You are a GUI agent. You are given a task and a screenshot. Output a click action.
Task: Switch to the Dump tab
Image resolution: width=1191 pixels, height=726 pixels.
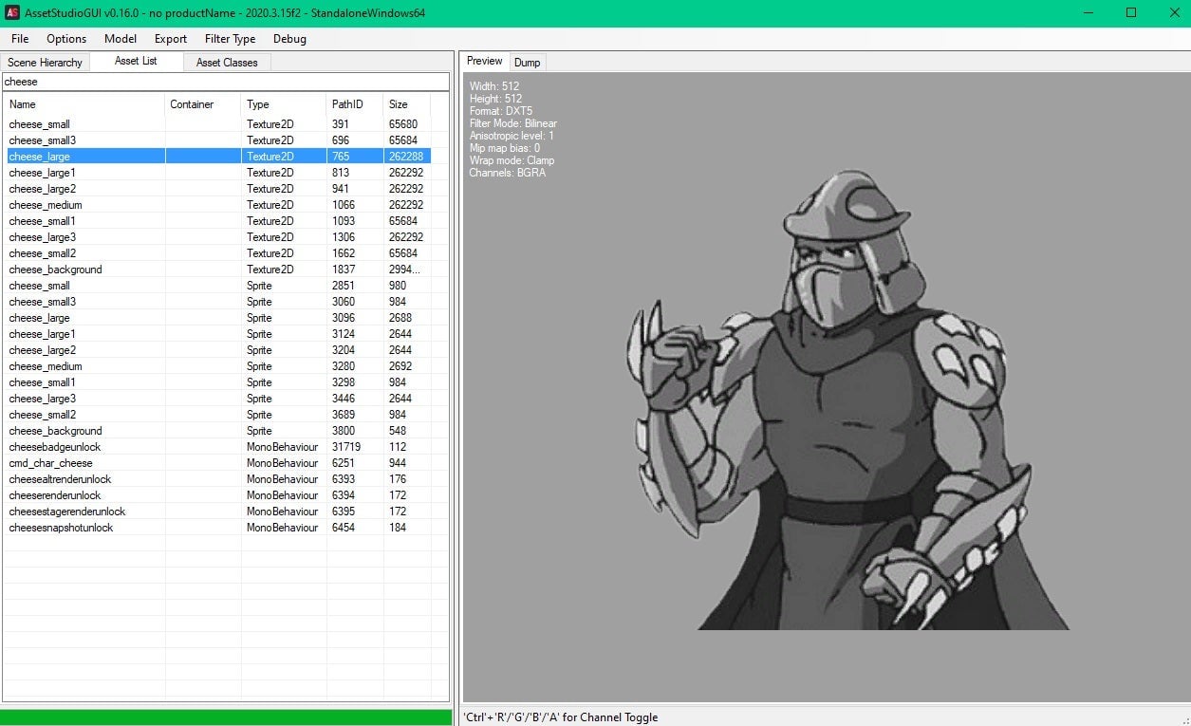point(527,63)
